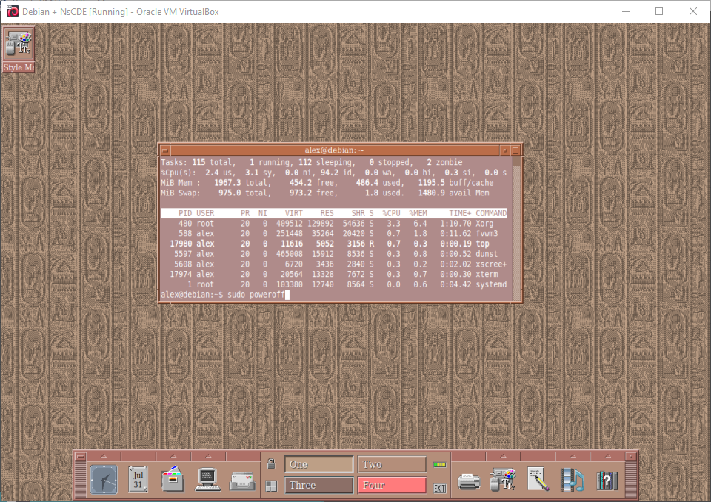
Task: Open the mail inbox tray icon
Action: 243,480
